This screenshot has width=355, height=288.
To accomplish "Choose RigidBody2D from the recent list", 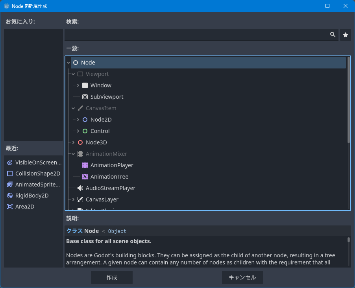I will (x=33, y=196).
